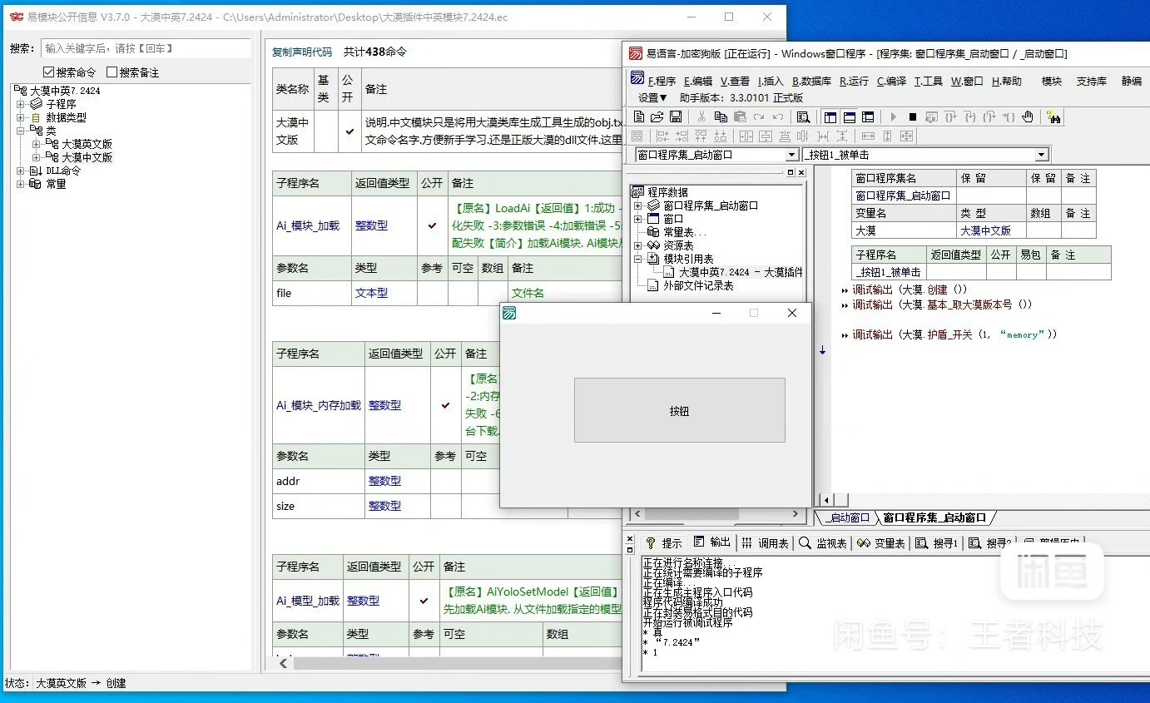The width and height of the screenshot is (1150, 703).
Task: Click the Cut scissors icon
Action: pos(701,117)
